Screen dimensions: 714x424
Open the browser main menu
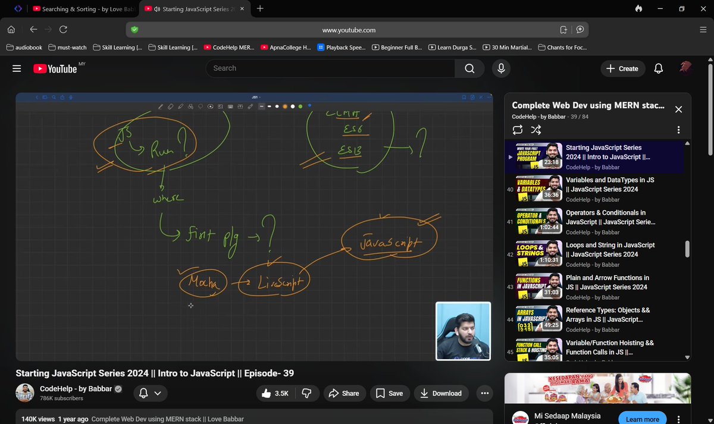pos(703,29)
